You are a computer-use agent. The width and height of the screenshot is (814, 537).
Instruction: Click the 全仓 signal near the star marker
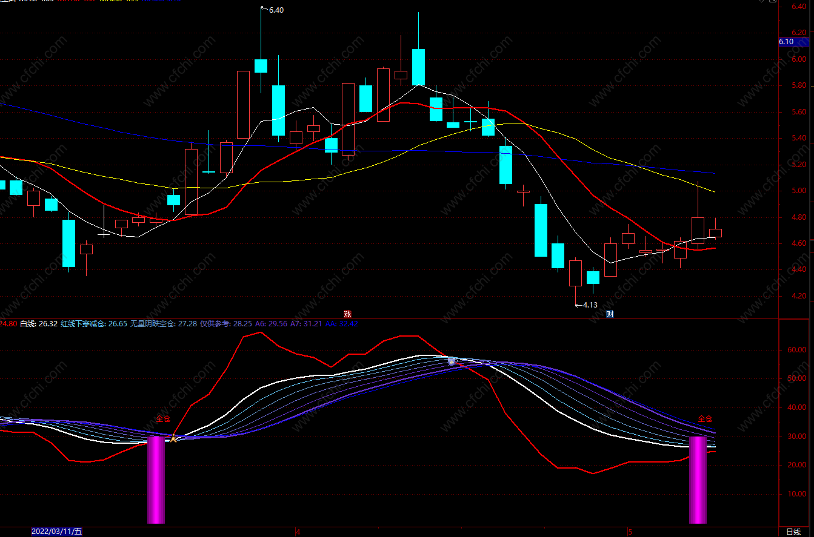(x=163, y=419)
